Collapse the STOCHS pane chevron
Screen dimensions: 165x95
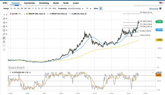153,72
